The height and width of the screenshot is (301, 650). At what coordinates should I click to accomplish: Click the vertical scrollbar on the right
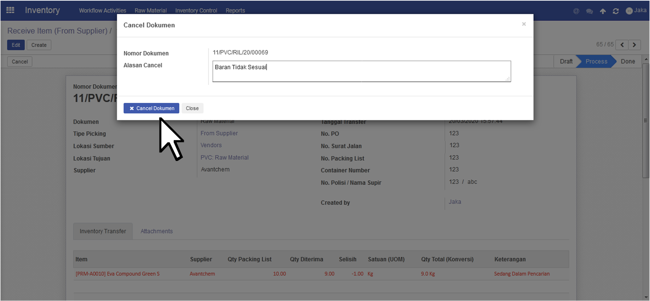coord(646,120)
